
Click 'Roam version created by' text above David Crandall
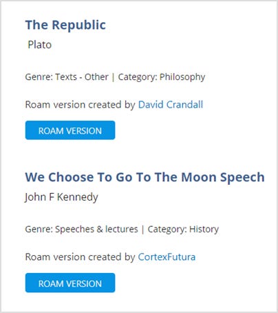[x=80, y=105]
